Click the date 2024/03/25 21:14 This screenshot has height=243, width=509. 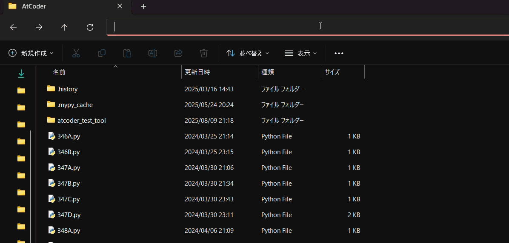[x=209, y=136]
